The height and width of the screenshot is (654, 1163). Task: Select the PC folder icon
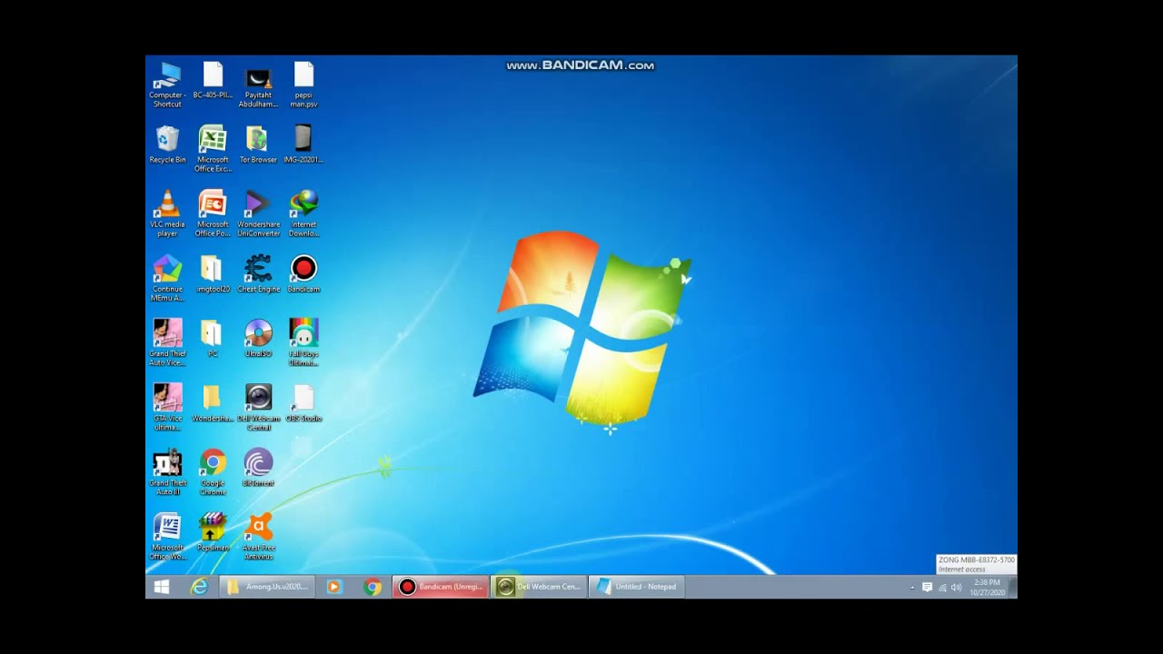click(213, 339)
